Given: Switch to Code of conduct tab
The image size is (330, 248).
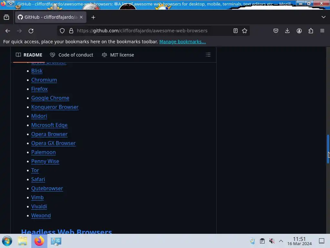Looking at the screenshot, I should click(x=72, y=55).
